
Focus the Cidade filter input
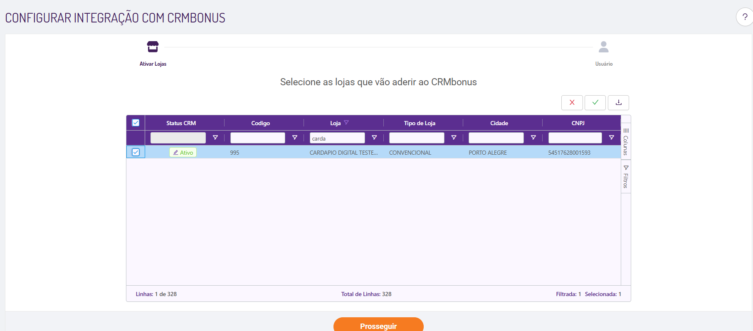coord(496,138)
